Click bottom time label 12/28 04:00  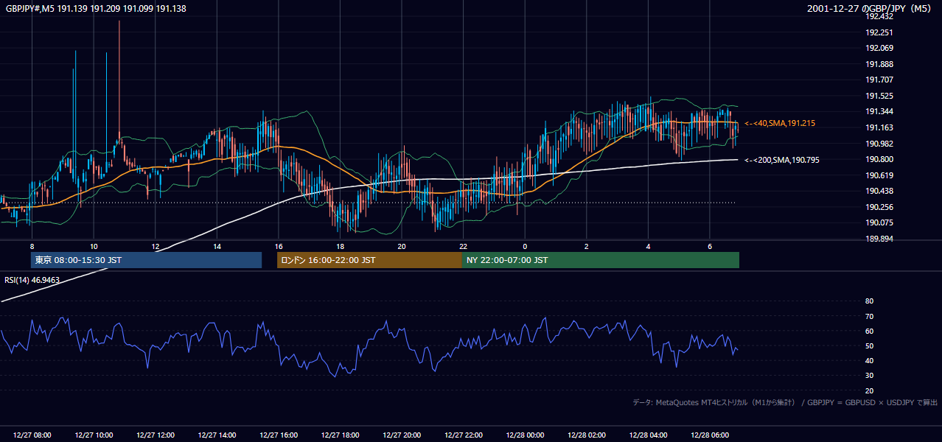[648, 435]
